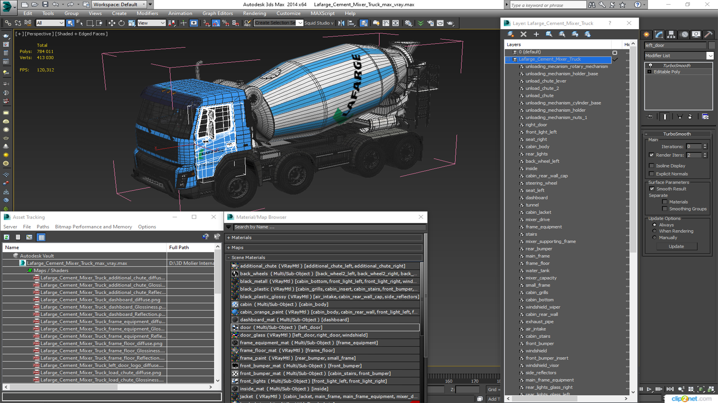This screenshot has height=403, width=718.
Task: Click the render teapot icon
Action: (x=451, y=23)
